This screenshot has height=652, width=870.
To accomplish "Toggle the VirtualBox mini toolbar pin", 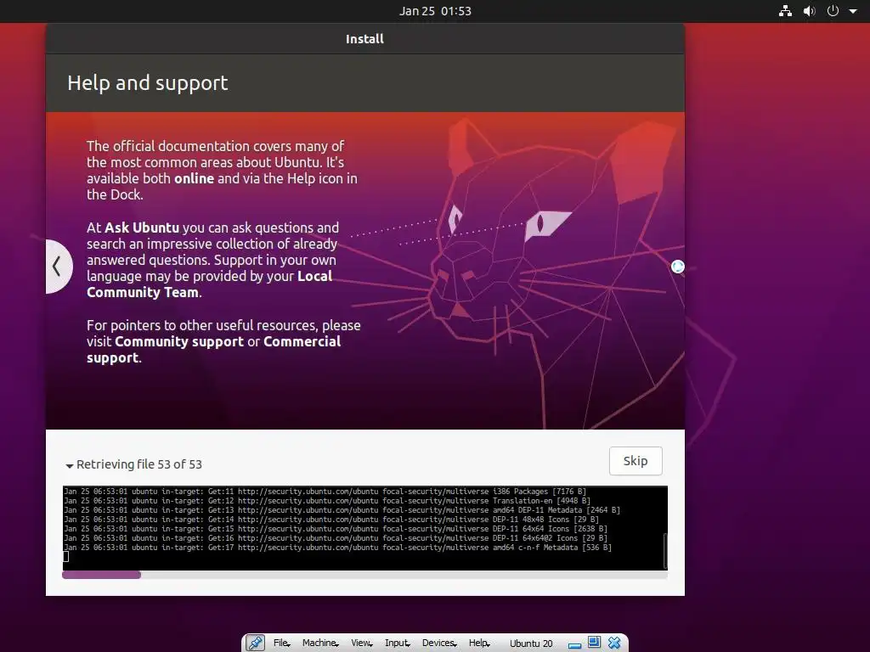I will click(x=255, y=644).
